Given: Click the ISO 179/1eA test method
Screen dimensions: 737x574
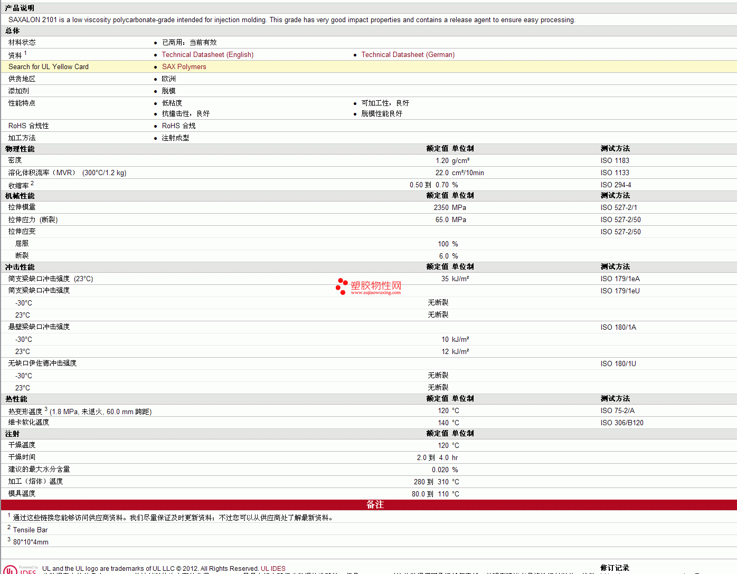Looking at the screenshot, I should click(620, 279).
